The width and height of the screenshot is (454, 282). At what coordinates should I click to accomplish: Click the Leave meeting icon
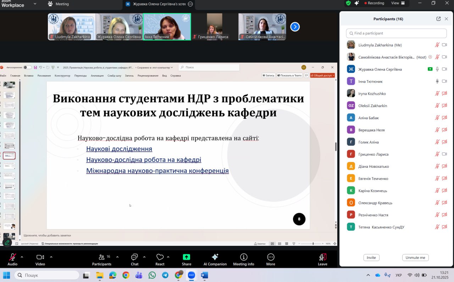point(322,257)
